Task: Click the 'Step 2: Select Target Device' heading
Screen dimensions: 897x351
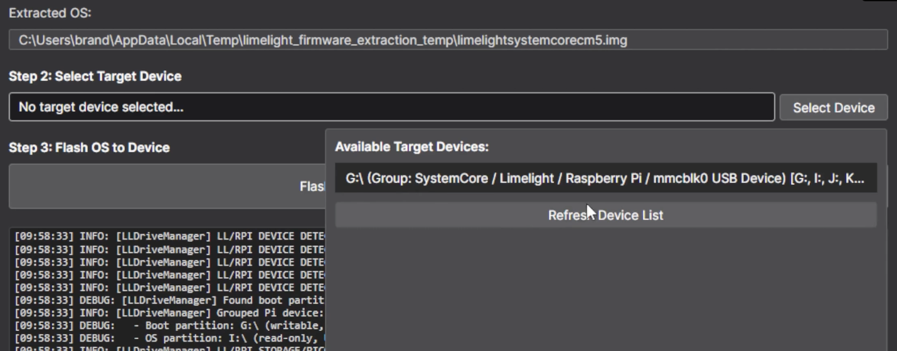Action: point(95,76)
